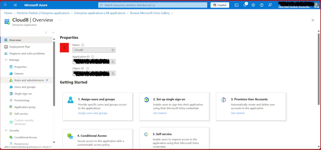Collapse the Manage section chevron

[x=6, y=60]
